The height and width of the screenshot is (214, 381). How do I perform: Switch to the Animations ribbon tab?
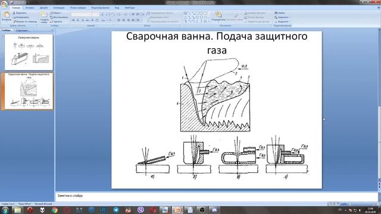[x=59, y=8]
